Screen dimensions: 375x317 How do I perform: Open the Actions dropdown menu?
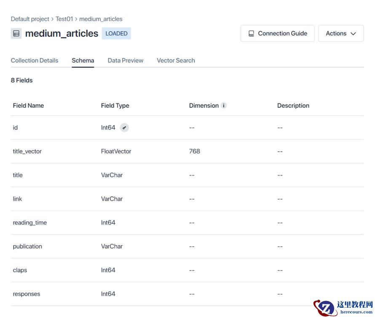pyautogui.click(x=341, y=33)
